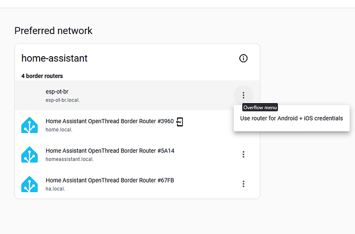Image resolution: width=355 pixels, height=234 pixels.
Task: Click the esp-ot-br.local. hostname
Action: point(63,100)
